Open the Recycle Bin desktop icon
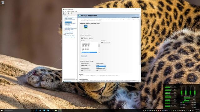The height and width of the screenshot is (112, 200). (3, 3)
